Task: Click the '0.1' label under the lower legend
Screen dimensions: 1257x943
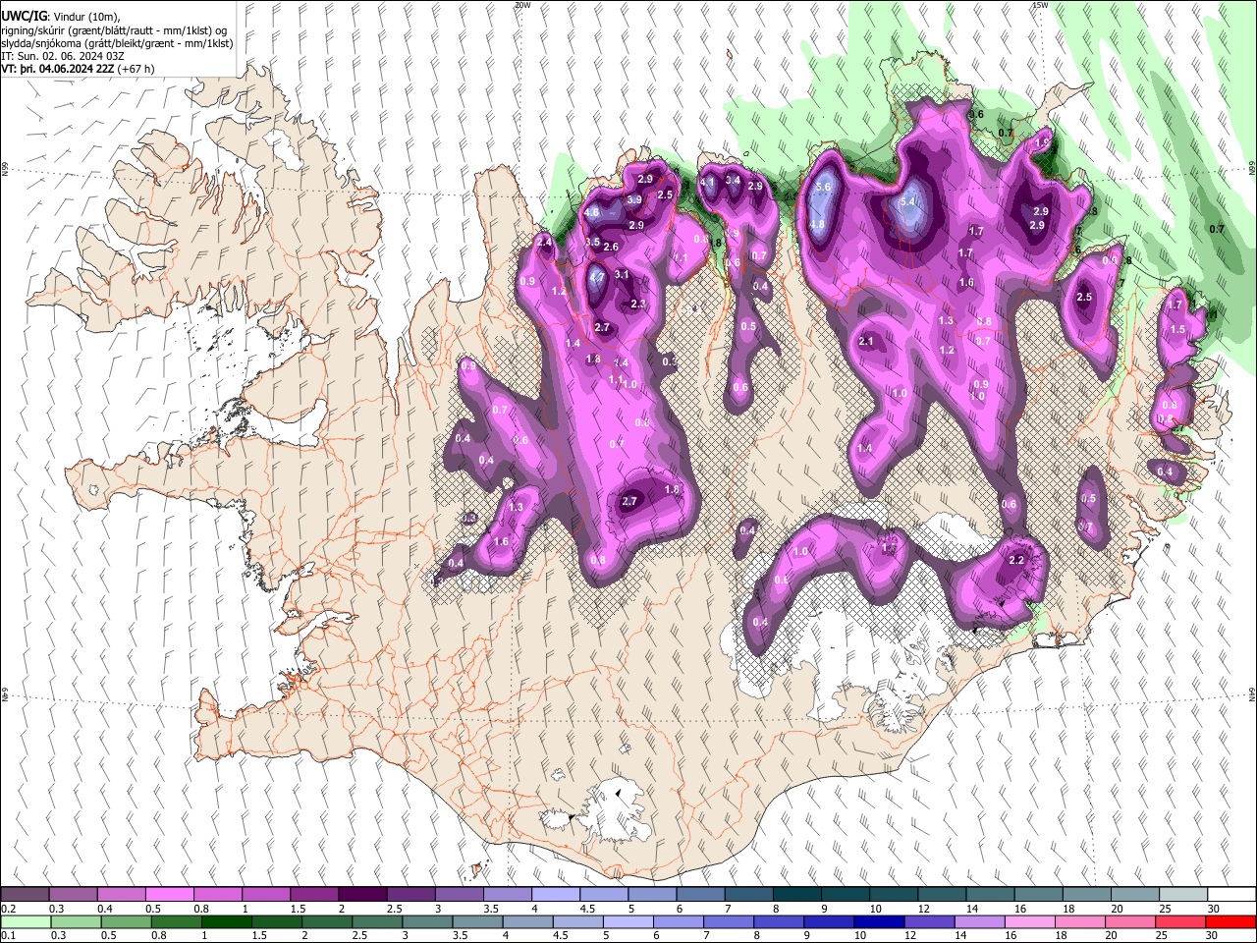Action: 8,935
